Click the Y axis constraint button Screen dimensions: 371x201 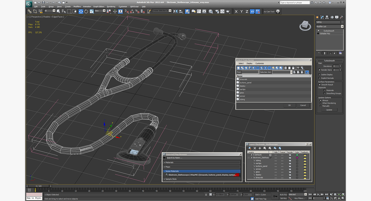pos(241,12)
